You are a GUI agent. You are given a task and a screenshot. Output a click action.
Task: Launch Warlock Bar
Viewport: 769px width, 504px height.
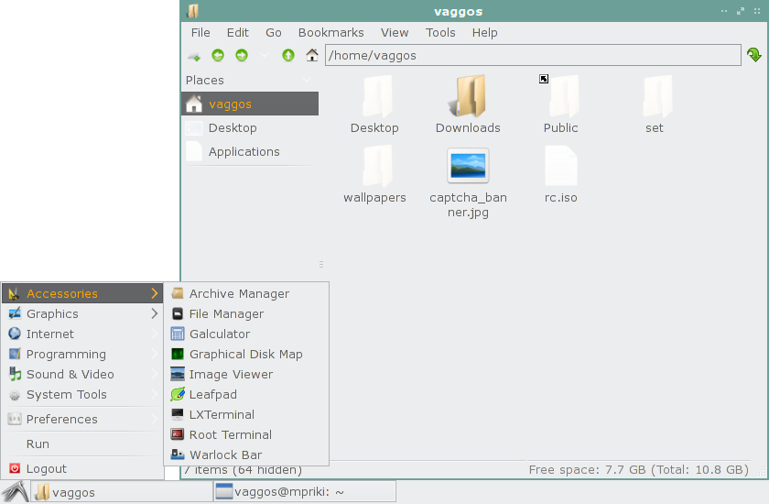tap(246, 455)
